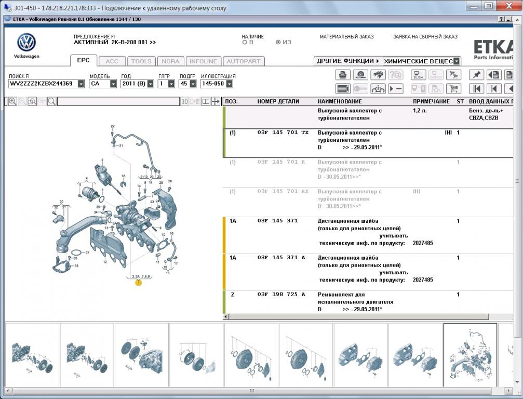Click the parts list horizontal scrollbar

tap(359, 316)
